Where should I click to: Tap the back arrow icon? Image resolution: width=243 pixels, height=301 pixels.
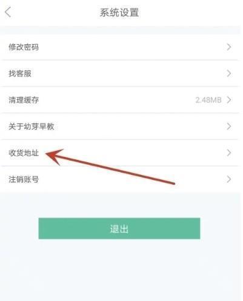[8, 12]
